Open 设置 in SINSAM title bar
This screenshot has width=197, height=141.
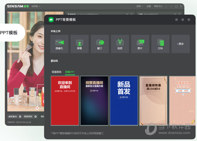(149, 6)
